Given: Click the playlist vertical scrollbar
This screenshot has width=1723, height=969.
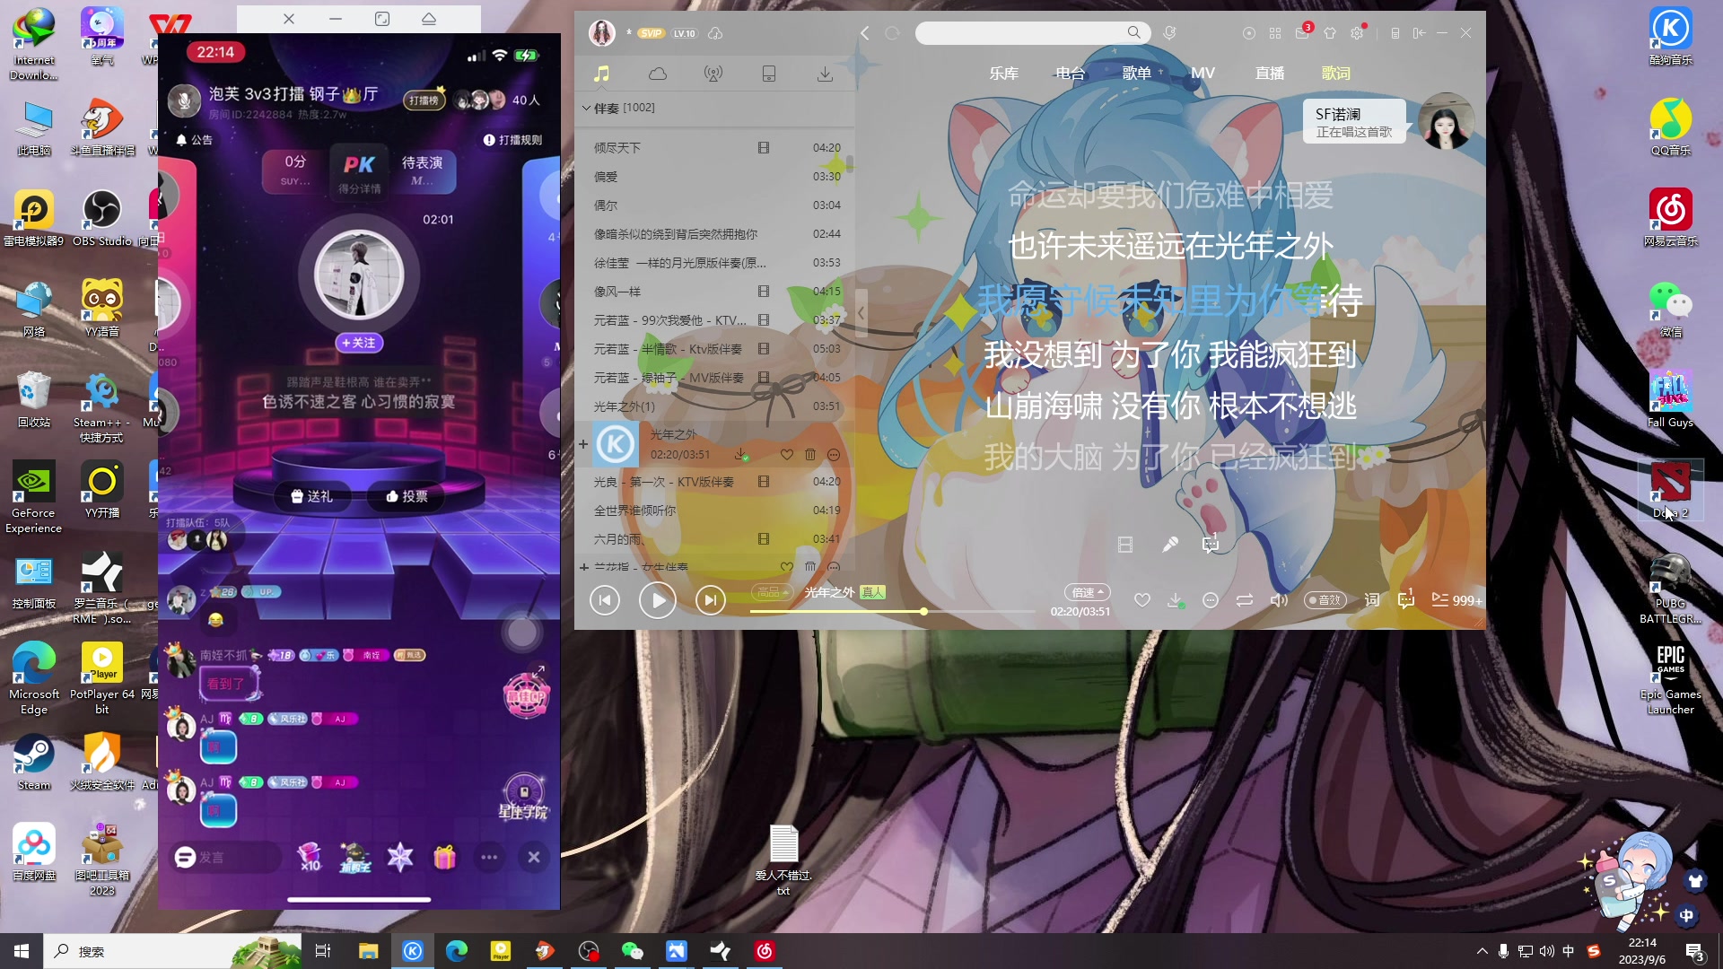Looking at the screenshot, I should coord(849,162).
